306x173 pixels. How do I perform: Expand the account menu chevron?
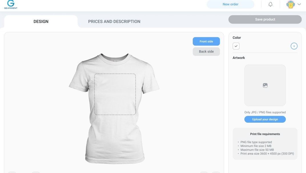pyautogui.click(x=299, y=4)
